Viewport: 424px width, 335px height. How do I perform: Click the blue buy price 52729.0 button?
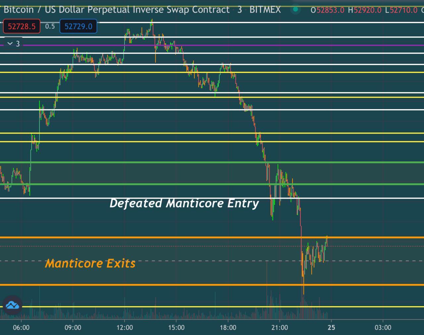pyautogui.click(x=78, y=26)
